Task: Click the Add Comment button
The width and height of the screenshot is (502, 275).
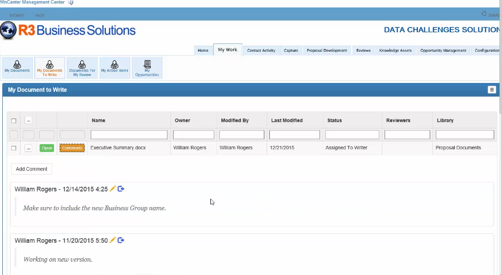Action: [x=31, y=169]
